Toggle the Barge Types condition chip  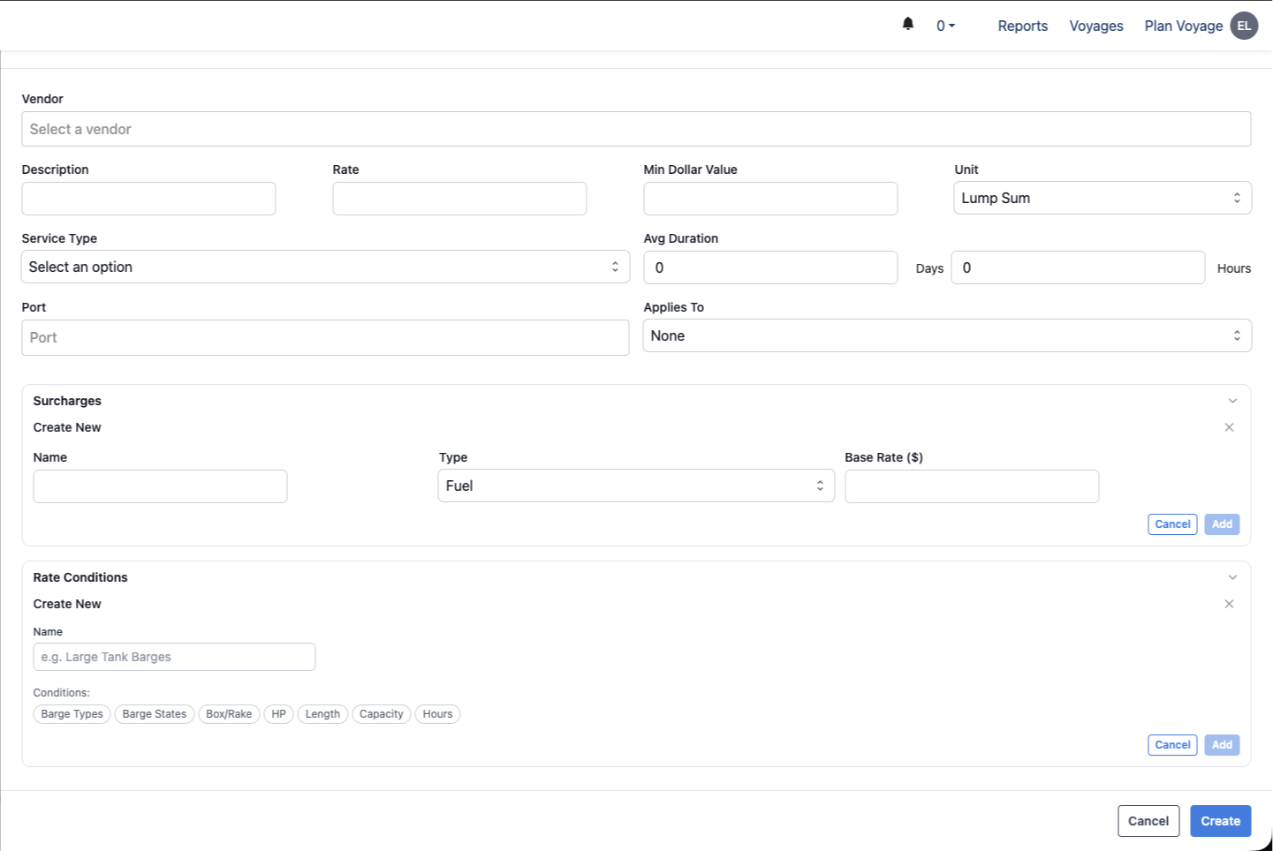click(72, 714)
